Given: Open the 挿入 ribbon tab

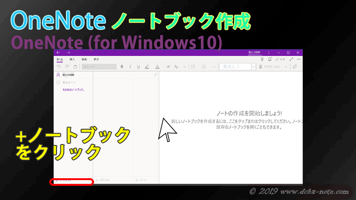Looking at the screenshot, I should [x=72, y=59].
